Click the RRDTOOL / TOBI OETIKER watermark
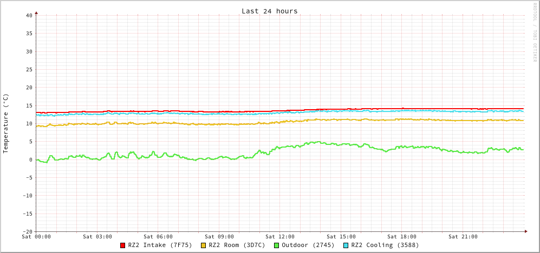 point(534,32)
